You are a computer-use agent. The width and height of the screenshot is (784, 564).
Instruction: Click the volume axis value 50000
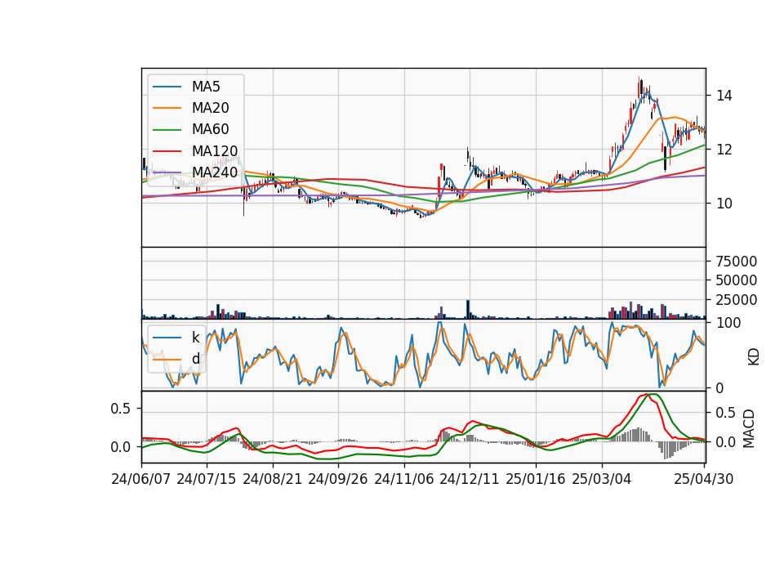click(x=737, y=280)
